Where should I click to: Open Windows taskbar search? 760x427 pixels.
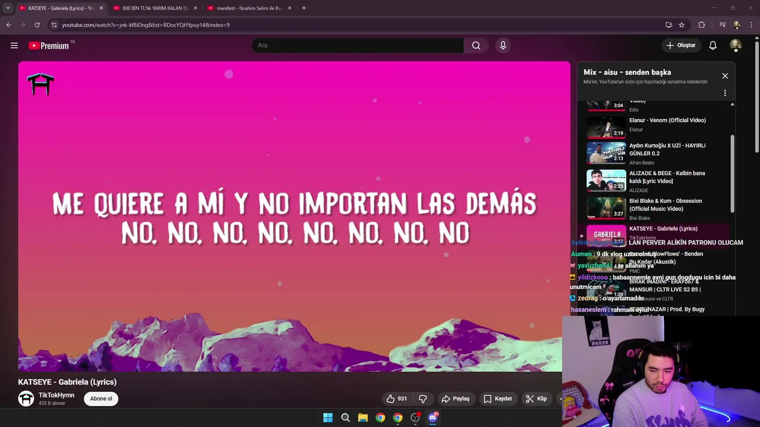click(x=346, y=418)
